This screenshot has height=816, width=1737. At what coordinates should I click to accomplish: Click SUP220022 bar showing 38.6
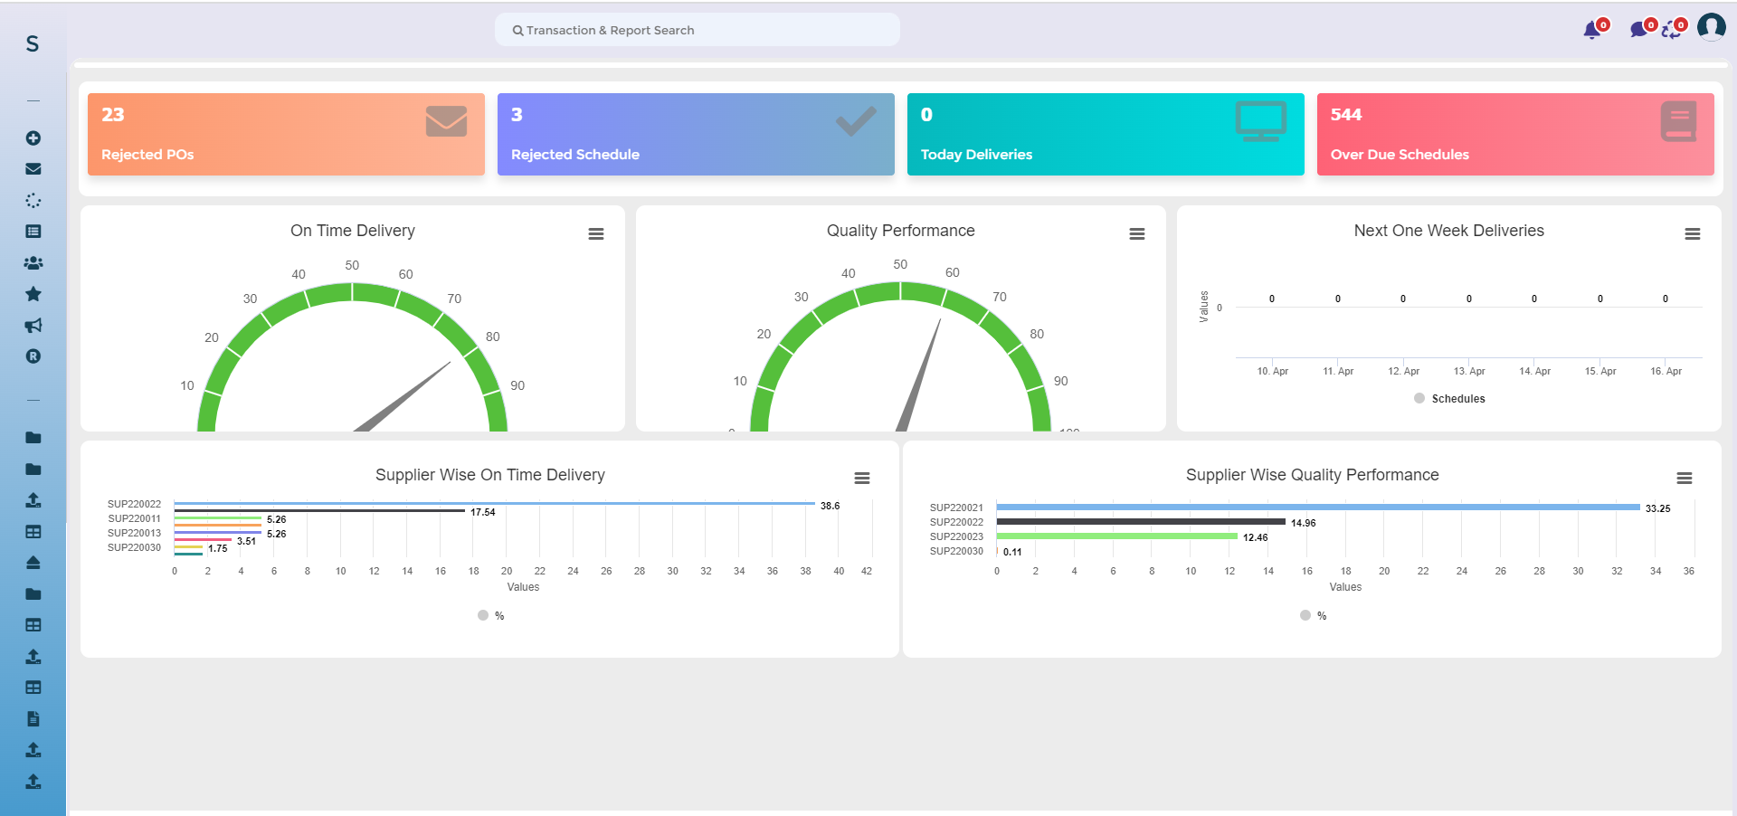495,504
